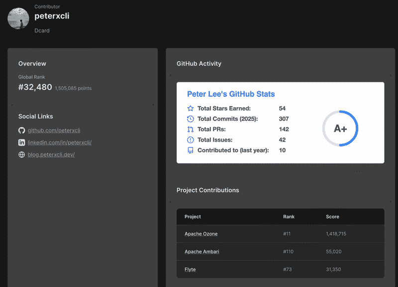
Task: Click the peterxcli profile avatar
Action: click(18, 18)
